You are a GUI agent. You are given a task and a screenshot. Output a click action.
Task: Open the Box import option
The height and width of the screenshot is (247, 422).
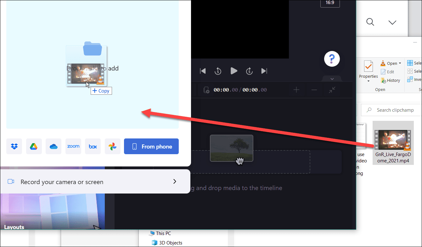pos(93,146)
